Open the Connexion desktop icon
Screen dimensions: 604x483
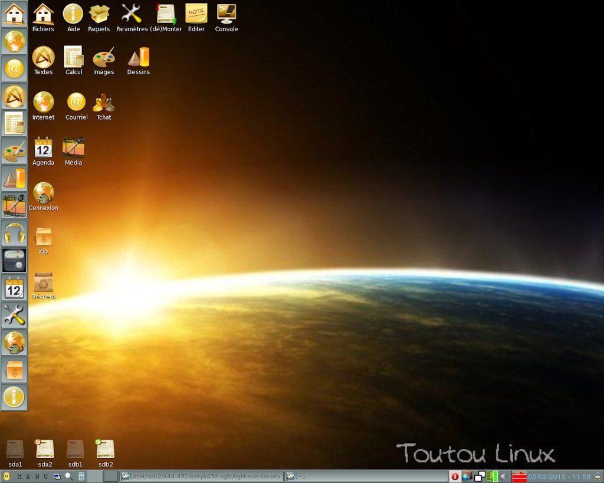(x=44, y=196)
